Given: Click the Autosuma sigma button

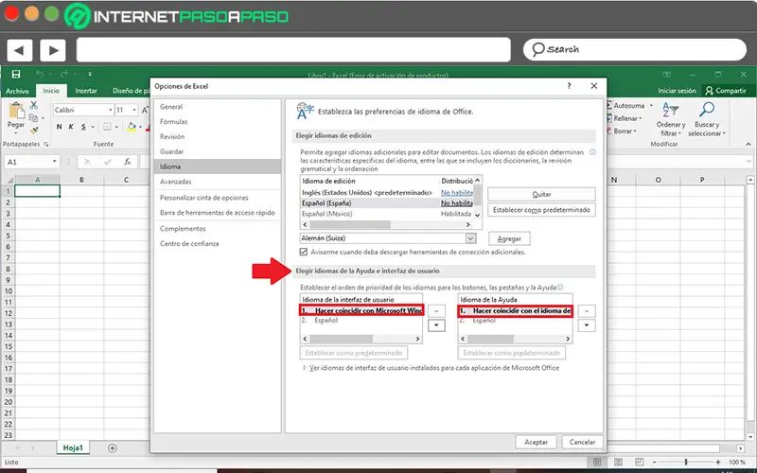Looking at the screenshot, I should (x=626, y=105).
